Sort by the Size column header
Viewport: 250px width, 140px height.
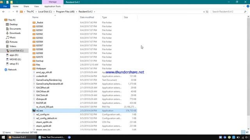126,17
